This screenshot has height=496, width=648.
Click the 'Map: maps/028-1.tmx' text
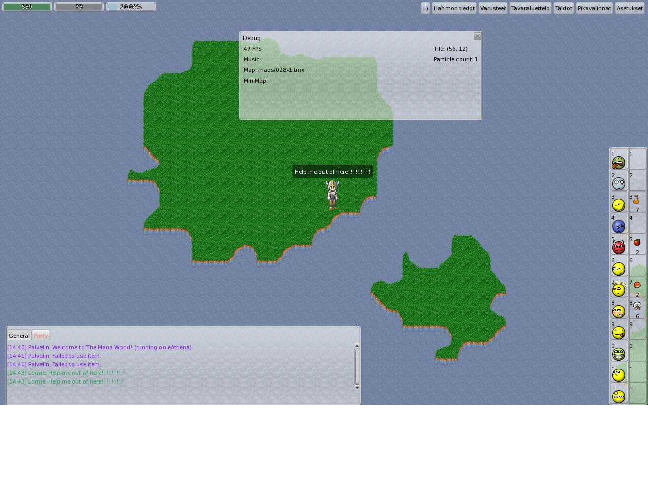(274, 70)
